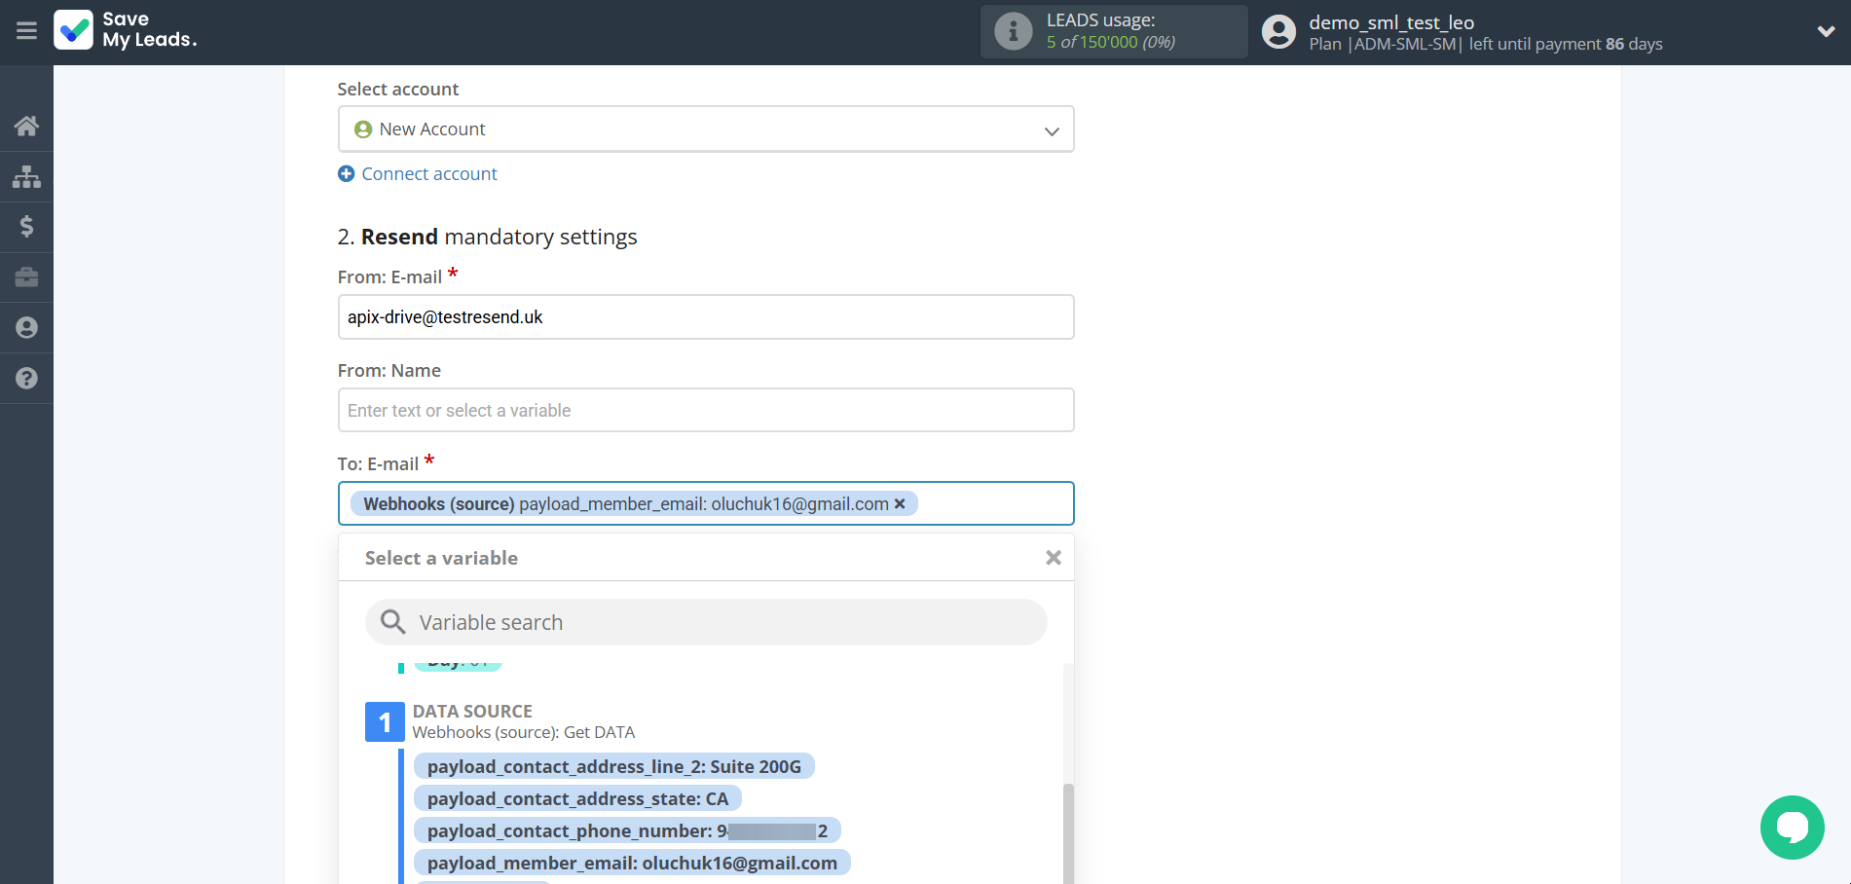Click the user profile icon in the sidebar
1851x884 pixels.
coord(26,327)
